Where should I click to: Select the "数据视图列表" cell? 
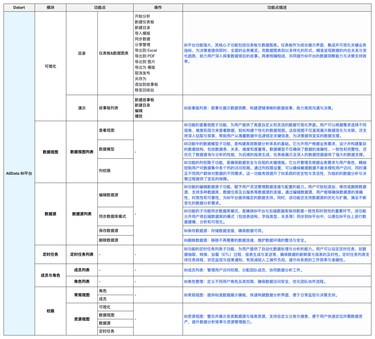point(82,152)
